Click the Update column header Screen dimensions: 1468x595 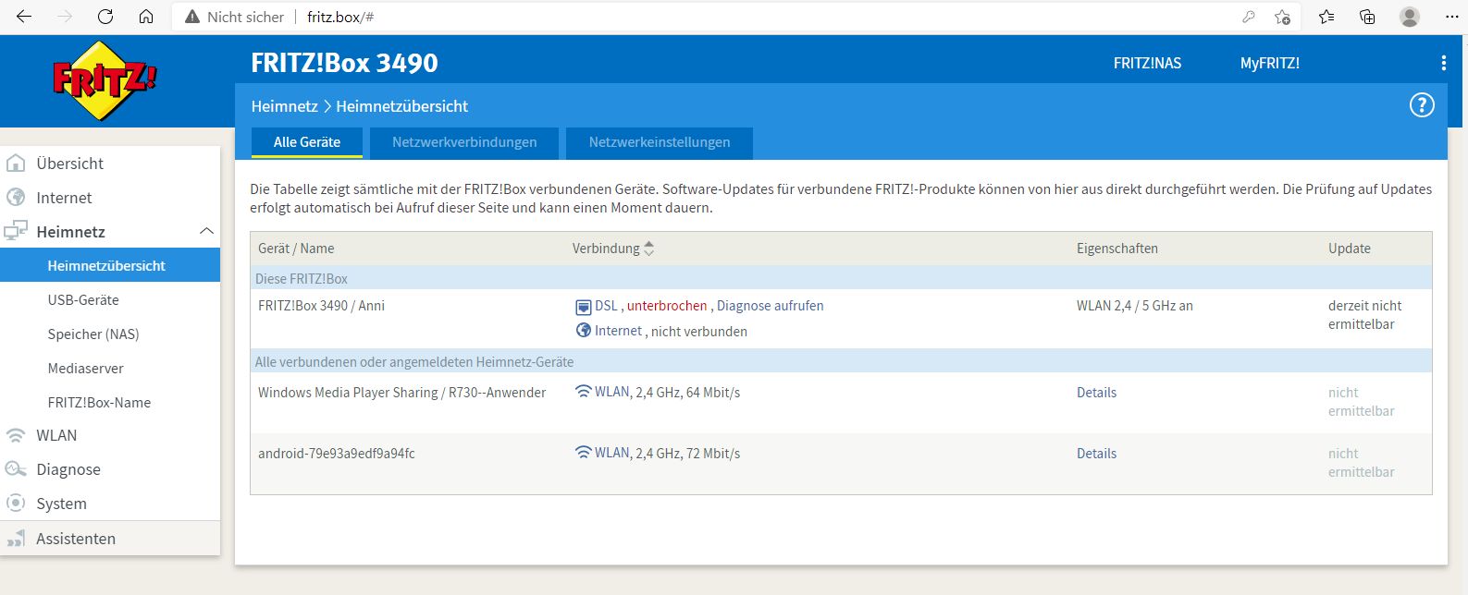coord(1349,249)
